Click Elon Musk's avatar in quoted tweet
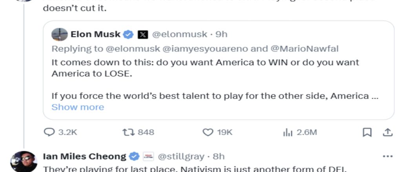The image size is (404, 172). (x=60, y=35)
